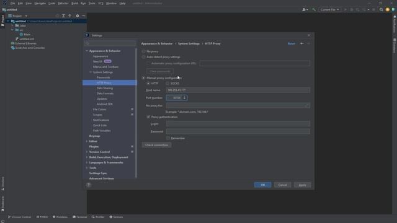
Task: Open the Problems tool window tab
Action: [60, 217]
